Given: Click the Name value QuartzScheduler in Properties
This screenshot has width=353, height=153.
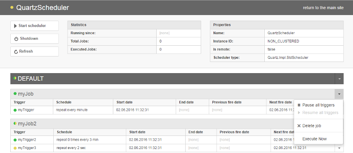Looking at the screenshot, I should click(281, 33).
